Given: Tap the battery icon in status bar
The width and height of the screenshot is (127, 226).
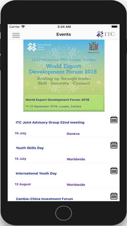Looking at the screenshot, I should pyautogui.click(x=115, y=27).
